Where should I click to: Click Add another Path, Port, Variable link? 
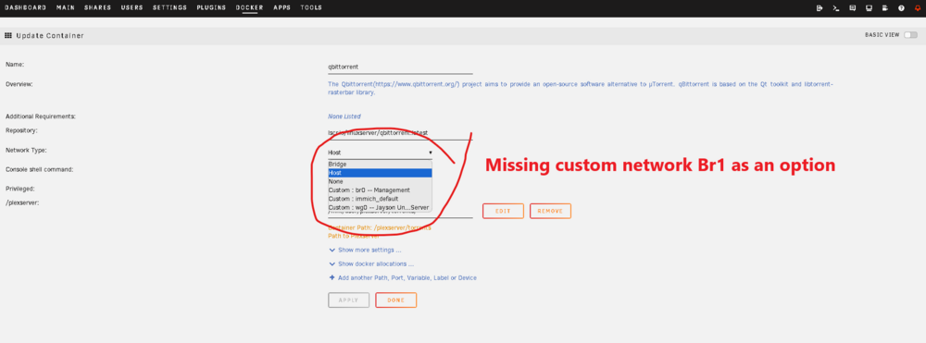pyautogui.click(x=407, y=277)
